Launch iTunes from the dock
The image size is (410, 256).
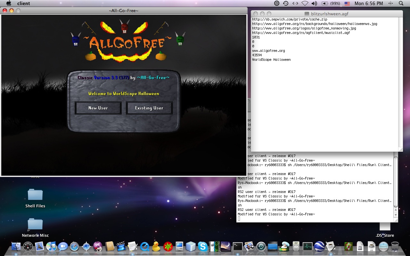pyautogui.click(x=51, y=246)
